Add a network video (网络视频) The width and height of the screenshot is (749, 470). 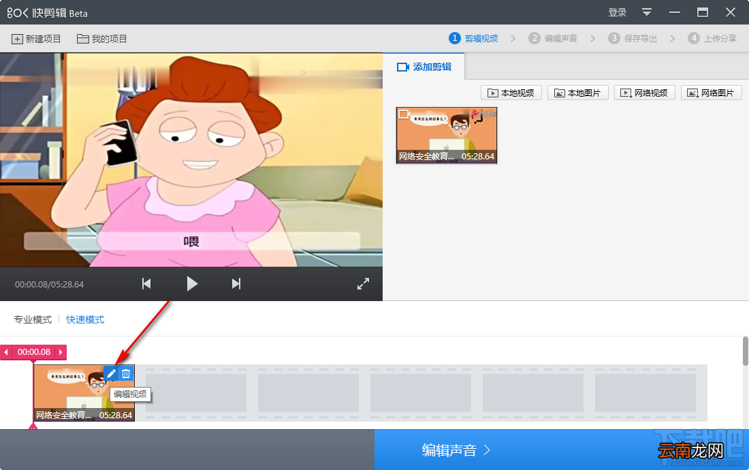click(x=644, y=93)
